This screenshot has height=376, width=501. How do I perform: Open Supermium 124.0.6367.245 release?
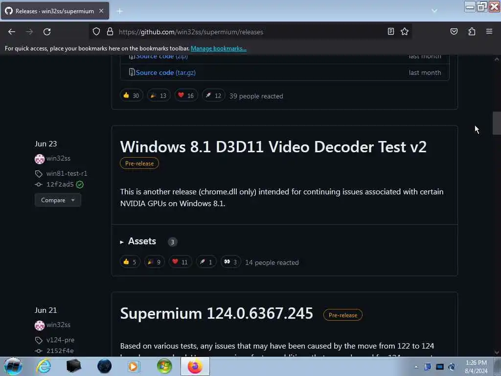point(217,313)
